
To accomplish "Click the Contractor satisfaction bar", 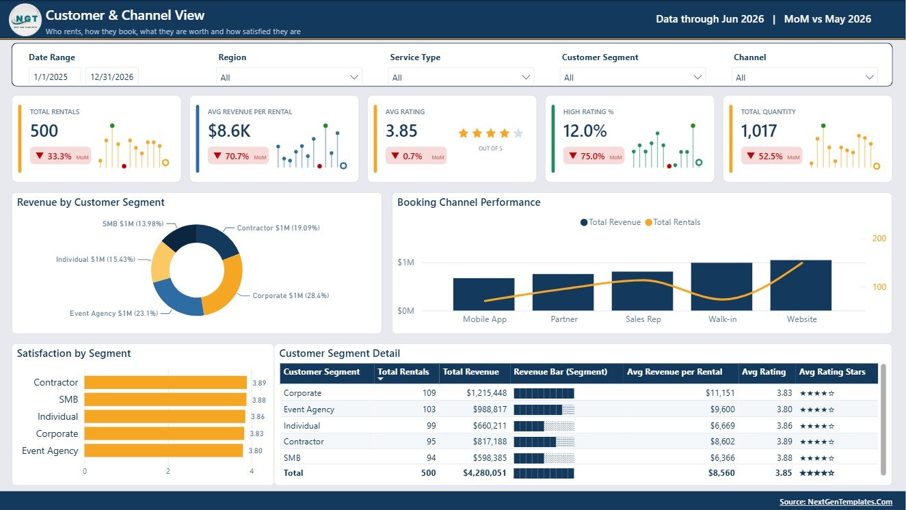I will pos(165,383).
